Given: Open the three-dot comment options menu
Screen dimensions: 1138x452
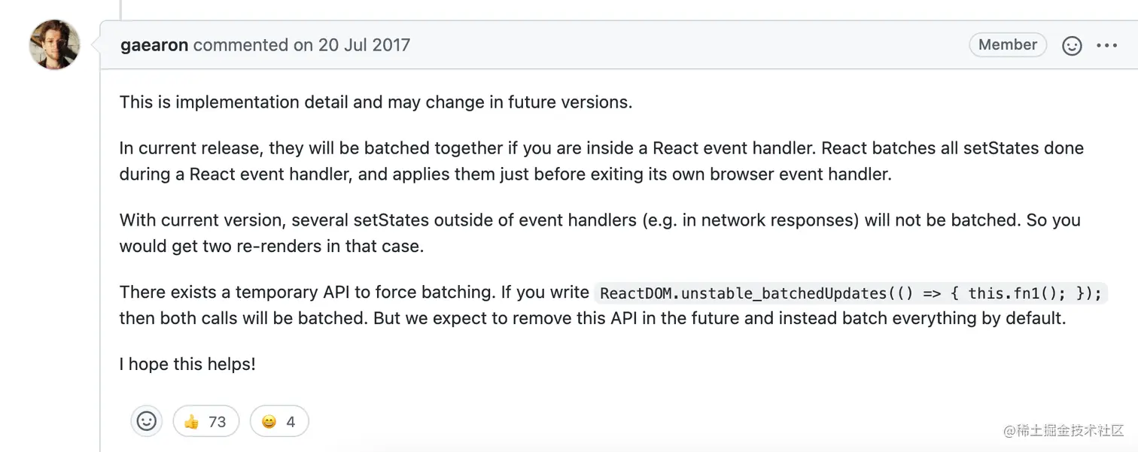Looking at the screenshot, I should point(1107,46).
